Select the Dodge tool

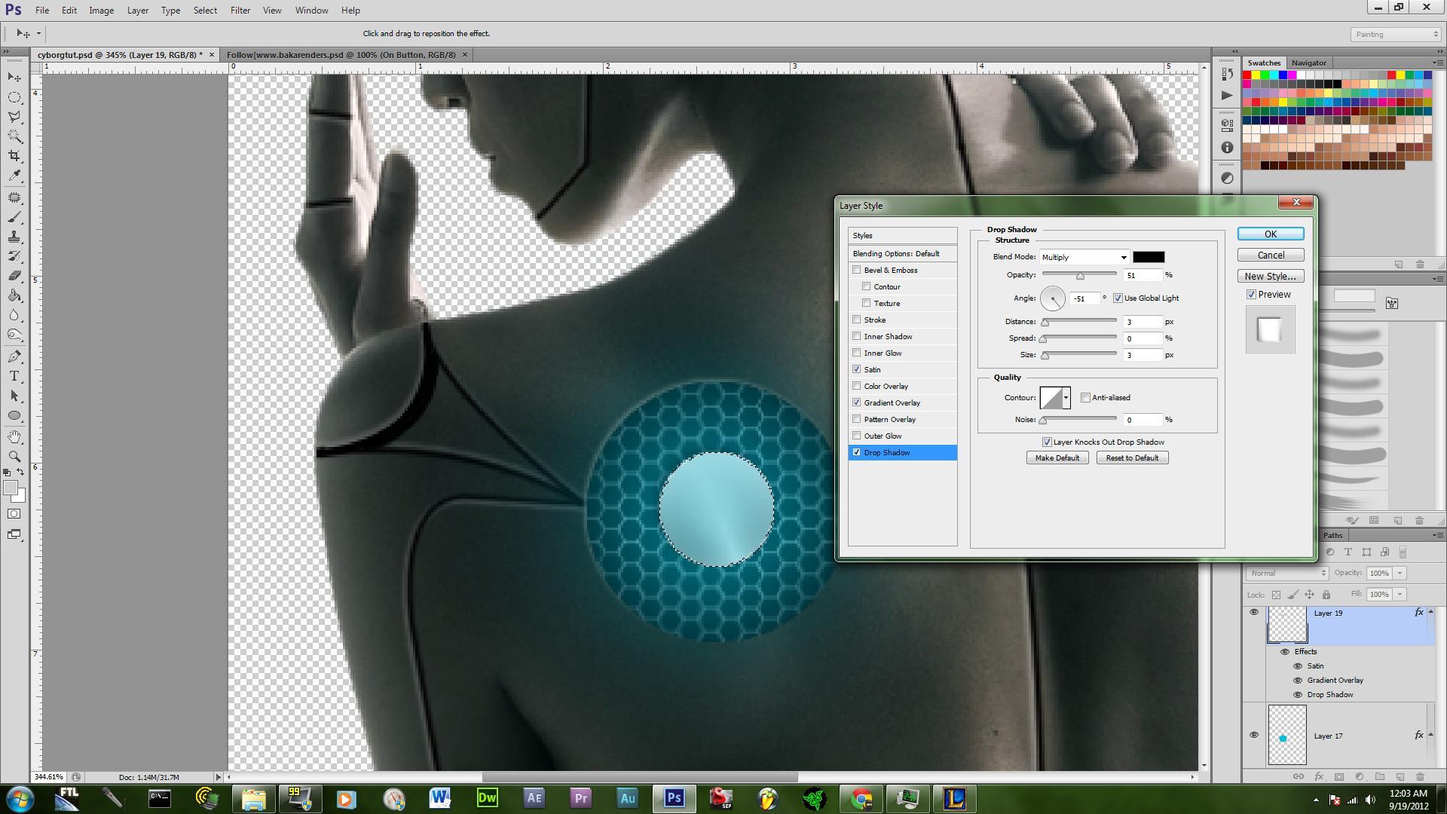tap(14, 335)
